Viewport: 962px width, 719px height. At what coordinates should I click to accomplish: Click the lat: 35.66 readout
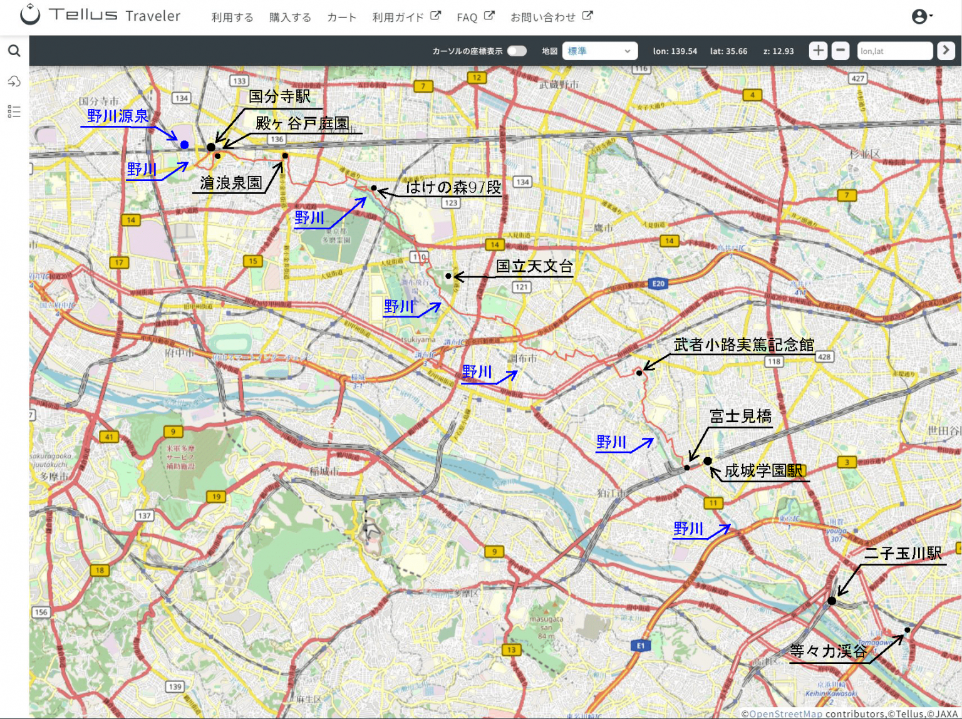tap(728, 51)
